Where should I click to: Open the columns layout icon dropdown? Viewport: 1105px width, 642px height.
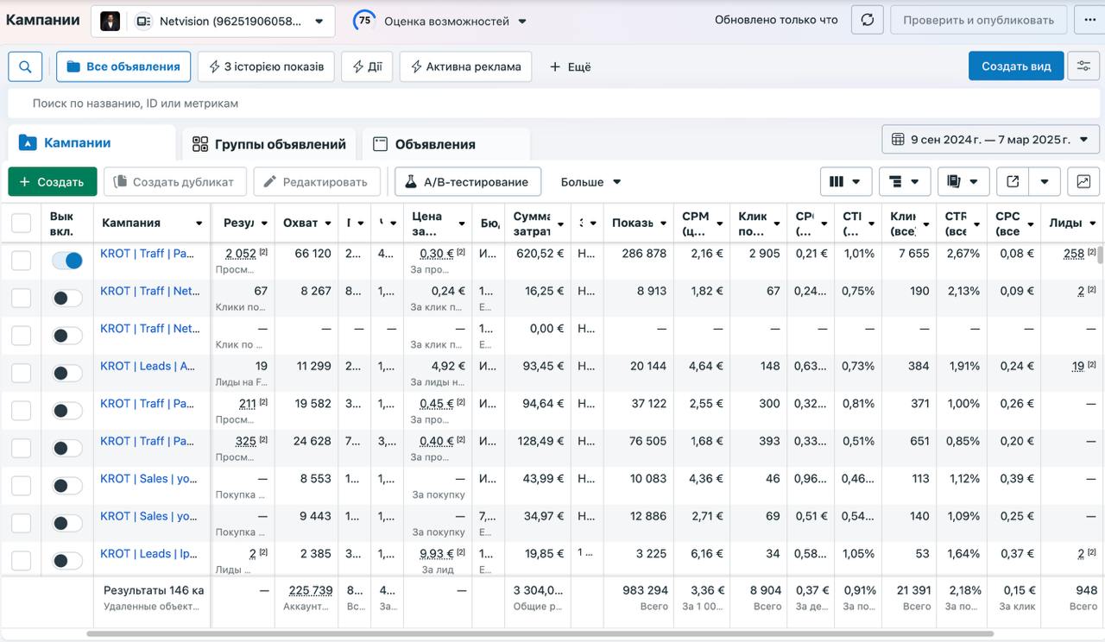coord(845,182)
